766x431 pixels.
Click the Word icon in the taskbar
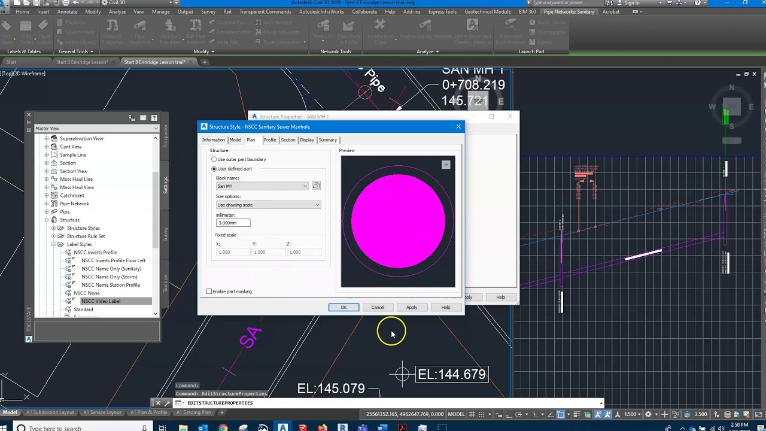[x=382, y=427]
